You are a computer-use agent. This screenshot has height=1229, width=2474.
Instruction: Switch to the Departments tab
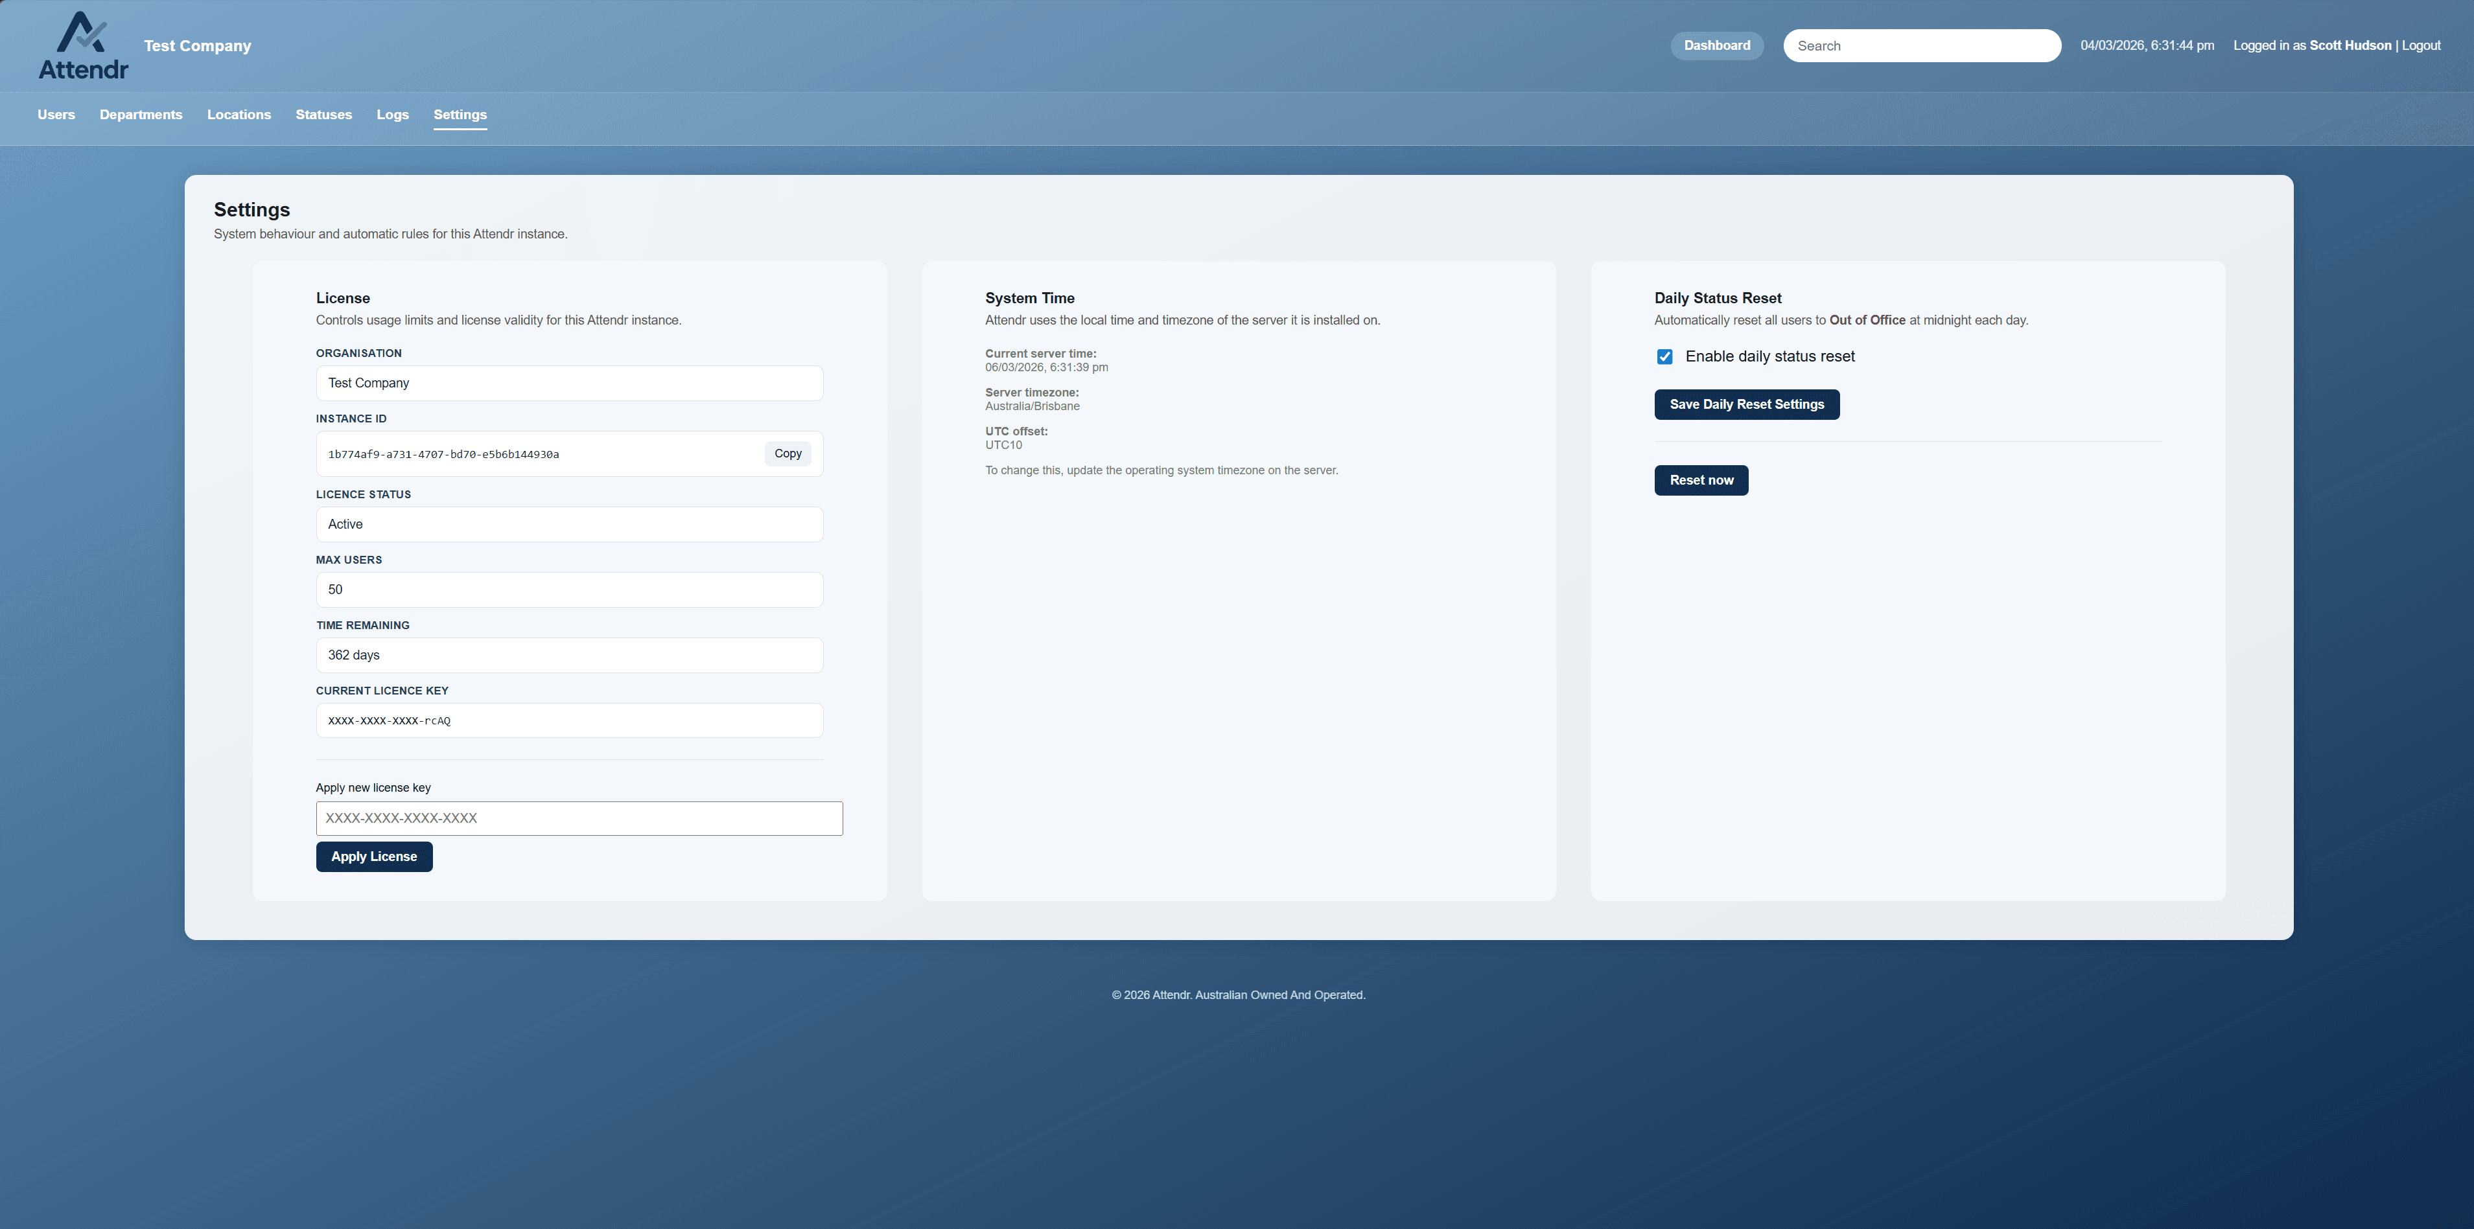(x=140, y=114)
